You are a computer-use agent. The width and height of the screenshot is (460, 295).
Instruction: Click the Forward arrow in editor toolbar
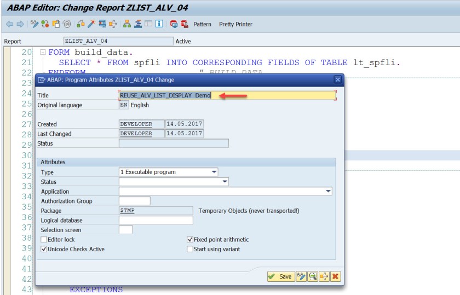click(x=20, y=24)
